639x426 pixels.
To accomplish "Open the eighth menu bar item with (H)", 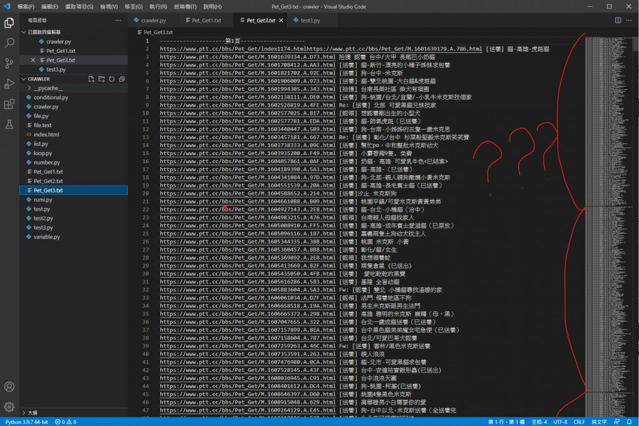I will [212, 6].
